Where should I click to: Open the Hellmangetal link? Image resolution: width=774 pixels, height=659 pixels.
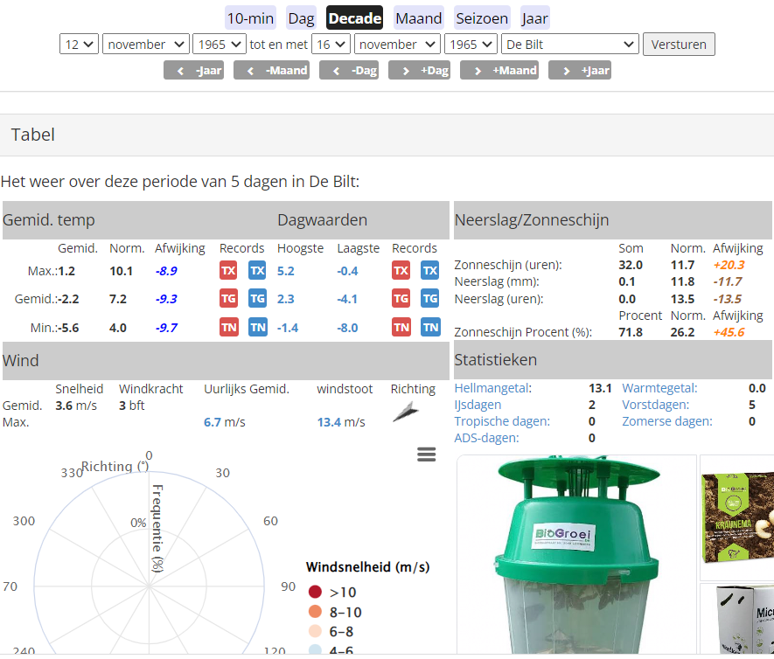(492, 388)
